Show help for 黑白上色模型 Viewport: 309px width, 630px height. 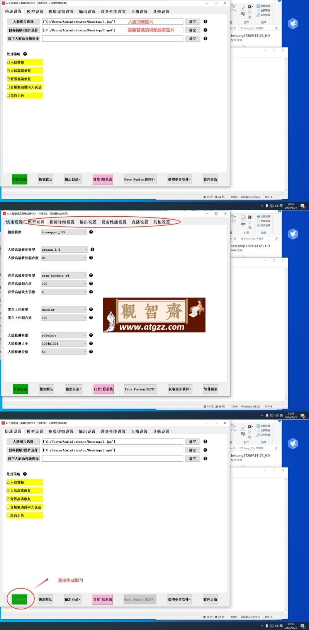pyautogui.click(x=91, y=309)
